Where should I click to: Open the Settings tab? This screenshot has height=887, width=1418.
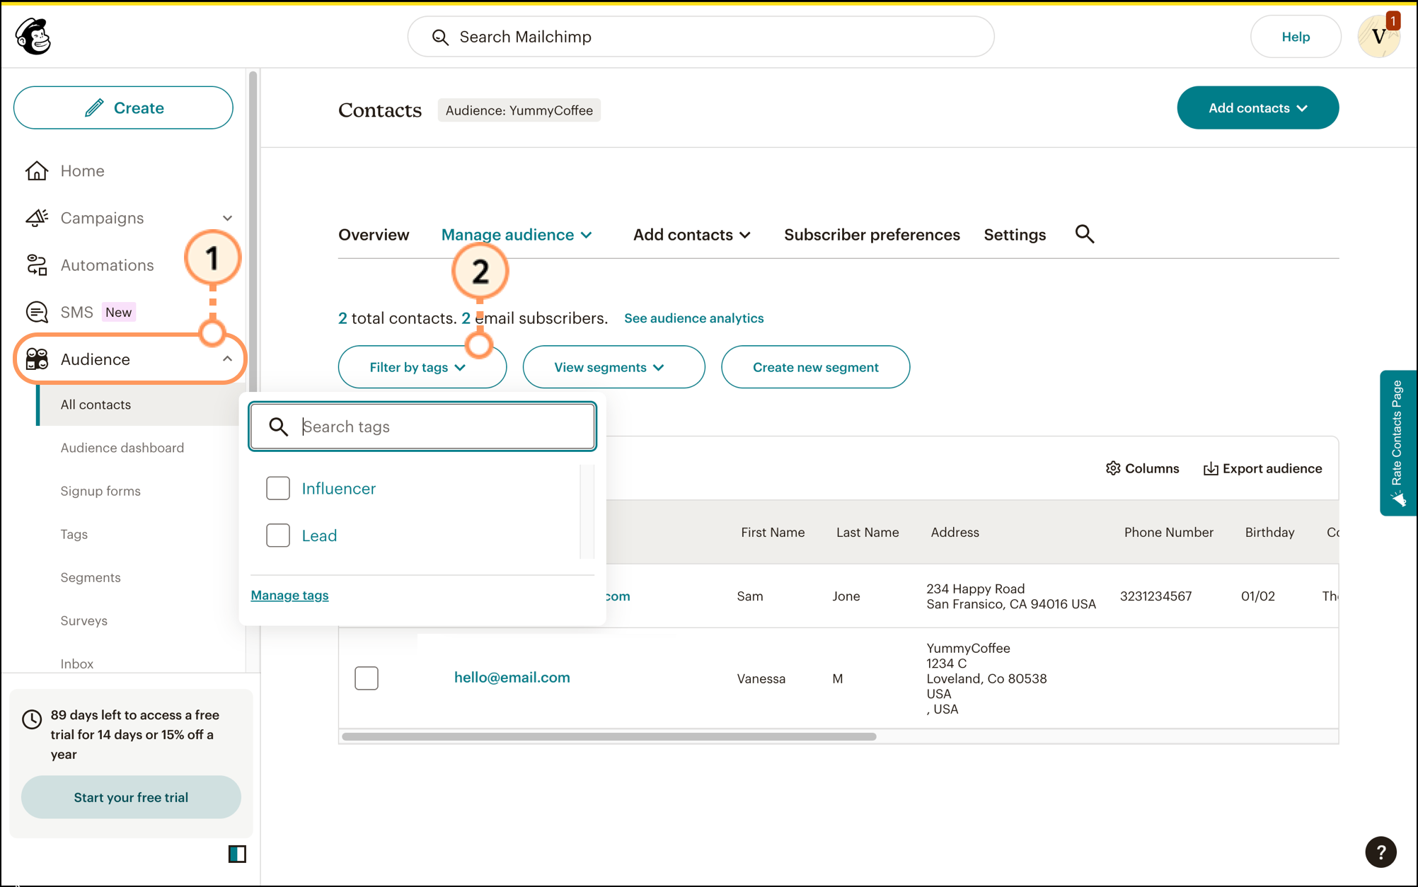pyautogui.click(x=1015, y=235)
